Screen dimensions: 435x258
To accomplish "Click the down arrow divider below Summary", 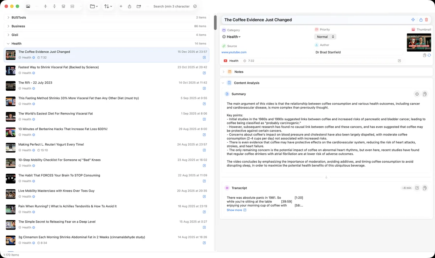I will [x=326, y=177].
